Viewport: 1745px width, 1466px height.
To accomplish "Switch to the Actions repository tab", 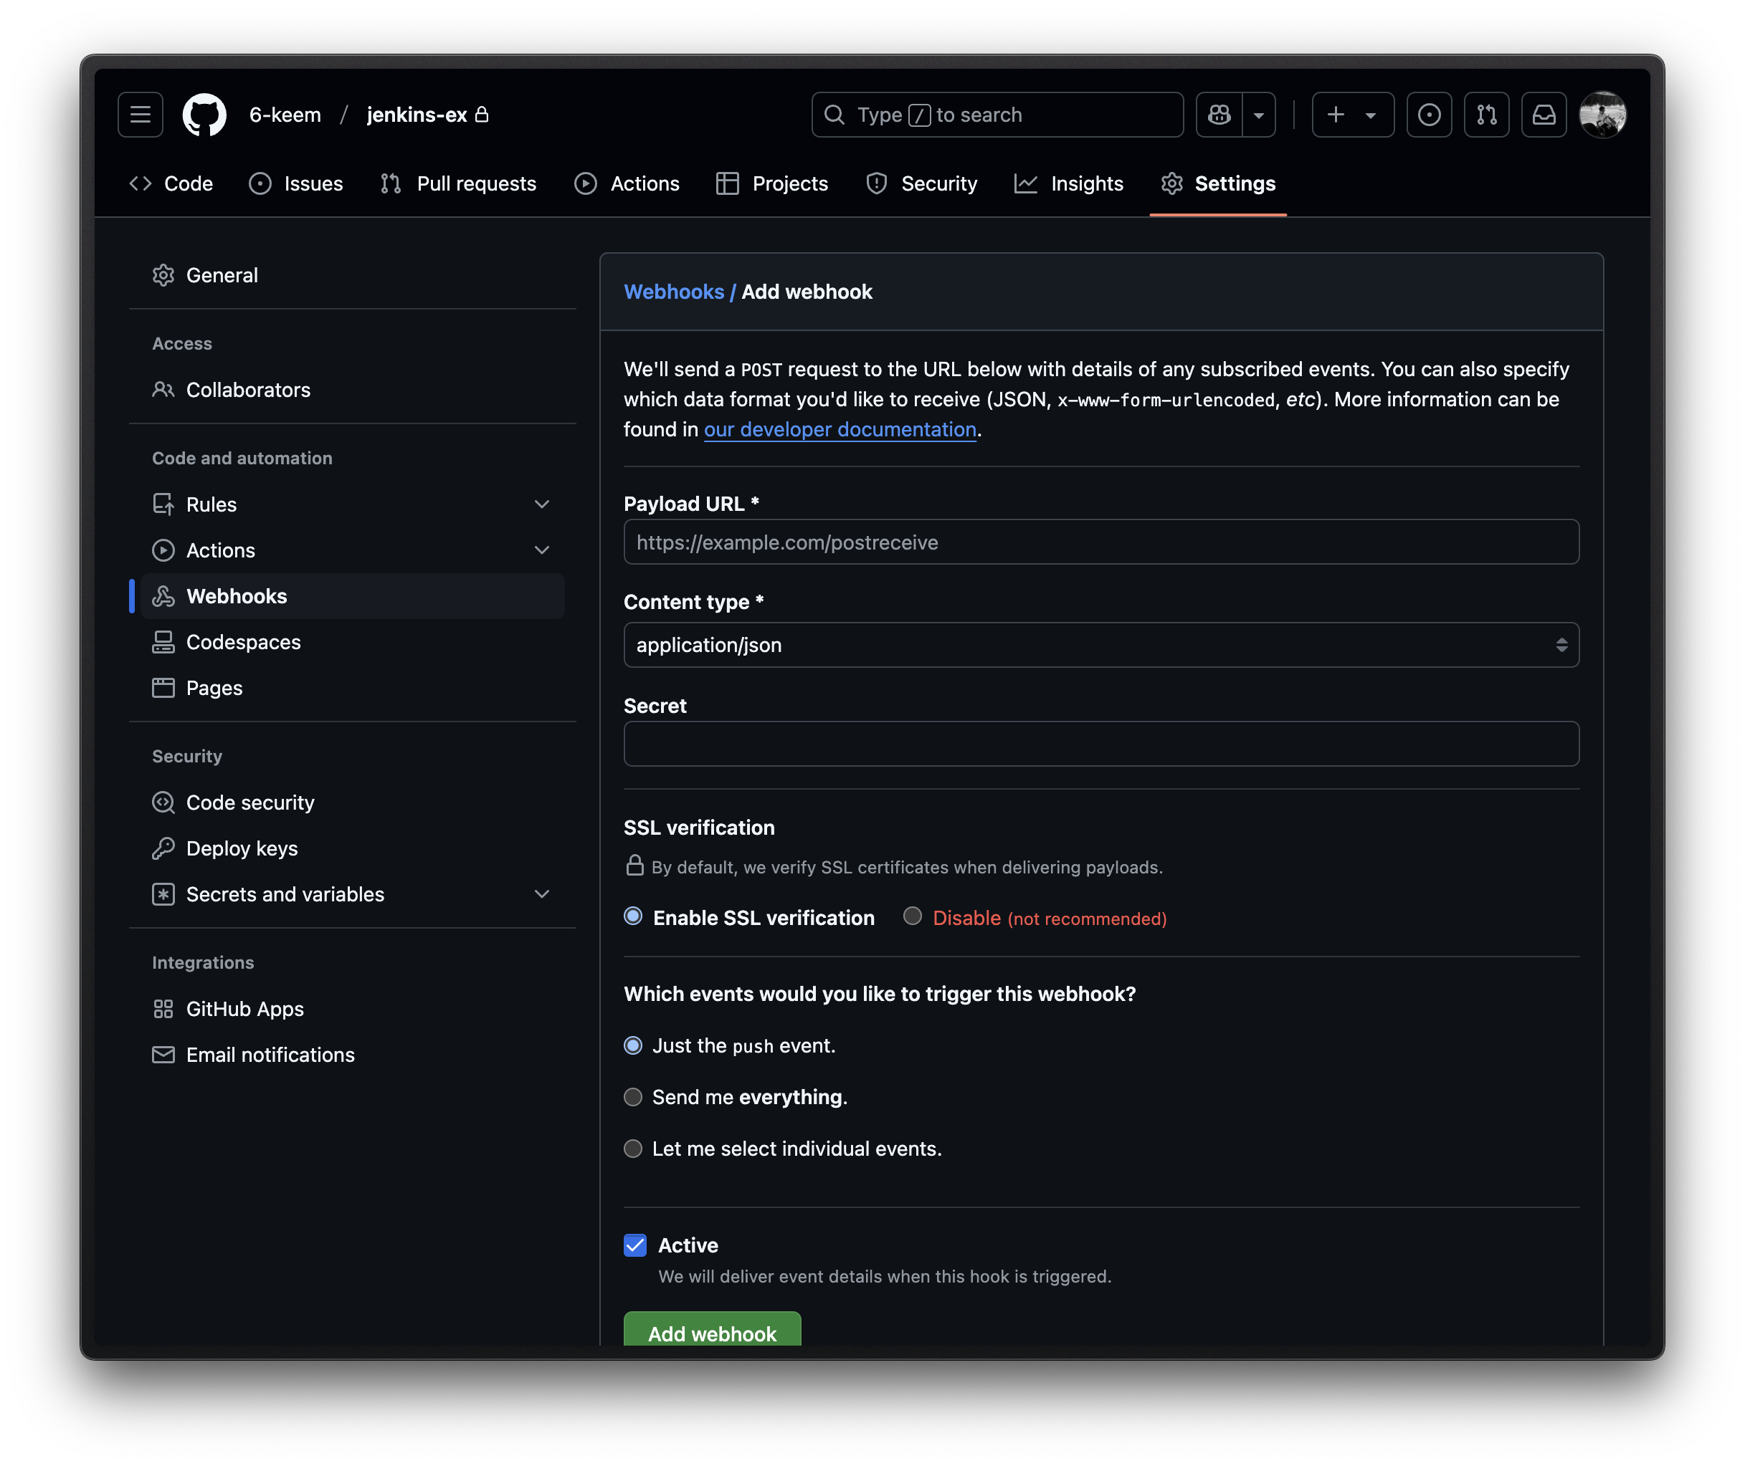I will coord(627,183).
